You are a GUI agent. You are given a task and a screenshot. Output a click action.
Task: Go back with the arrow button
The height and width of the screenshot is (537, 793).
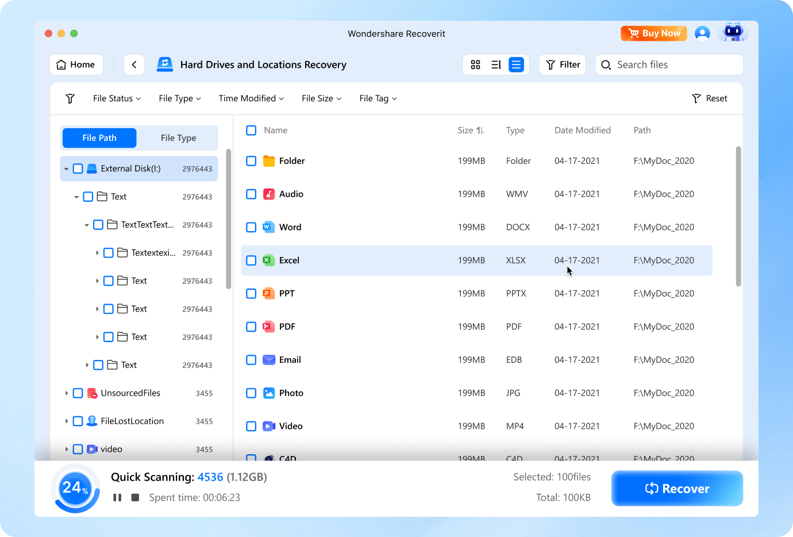pyautogui.click(x=134, y=65)
